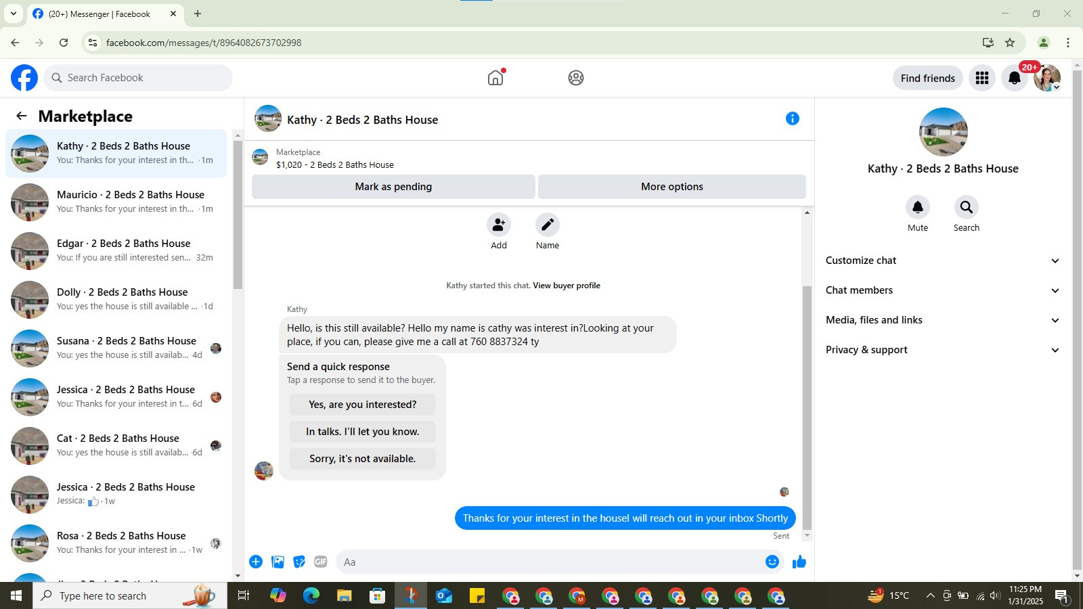Open the browser tab search dropdown

(x=13, y=14)
